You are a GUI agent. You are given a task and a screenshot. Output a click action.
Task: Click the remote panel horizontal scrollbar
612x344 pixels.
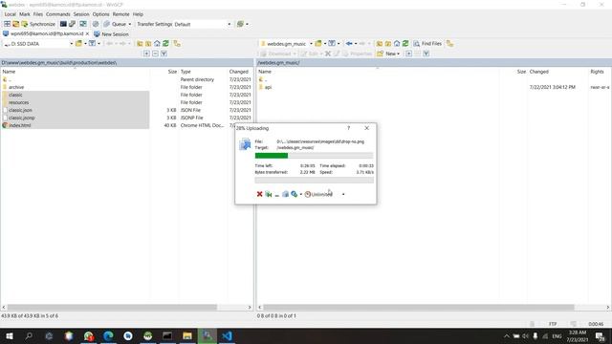pyautogui.click(x=419, y=308)
